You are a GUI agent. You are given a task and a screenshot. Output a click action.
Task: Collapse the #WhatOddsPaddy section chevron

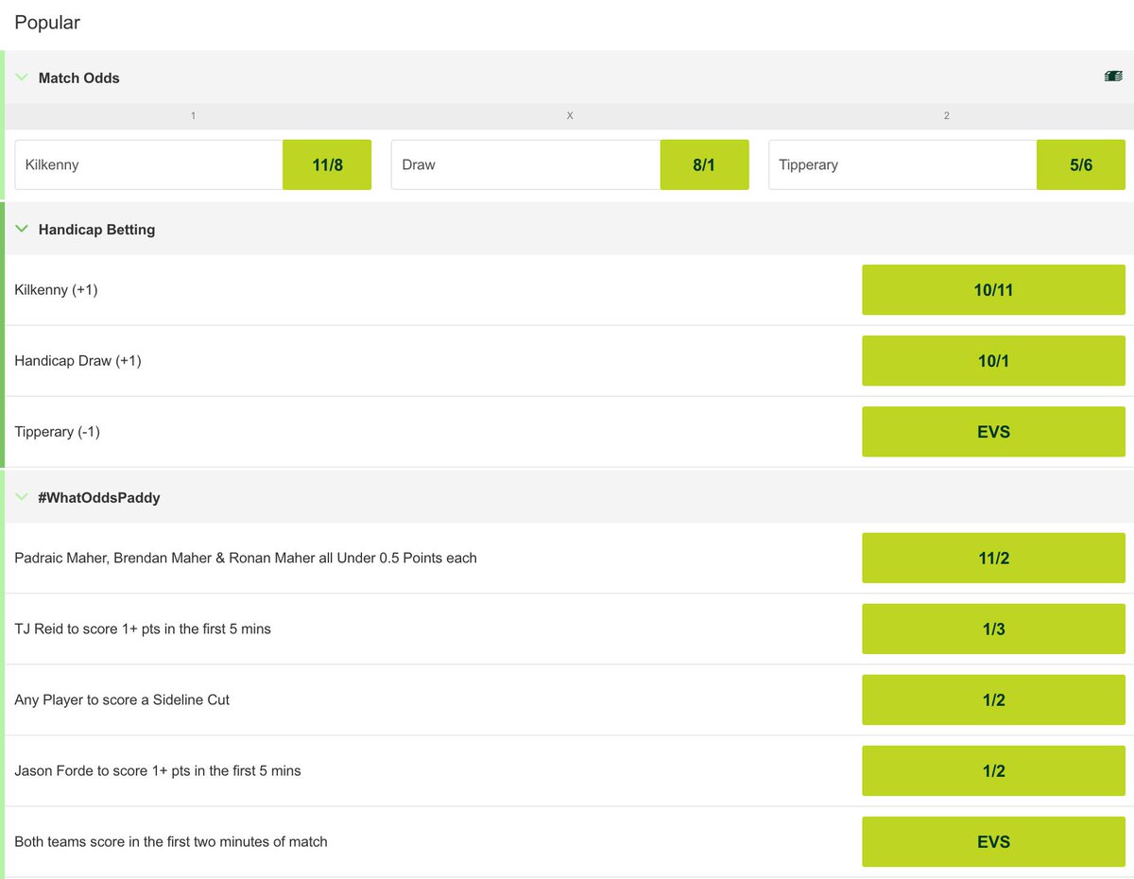(22, 496)
